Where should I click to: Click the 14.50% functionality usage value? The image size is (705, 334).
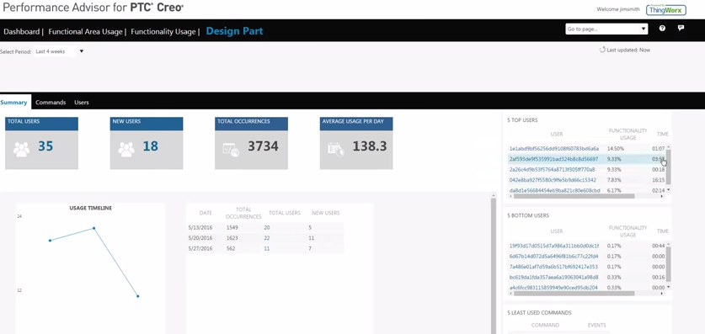tap(615, 149)
